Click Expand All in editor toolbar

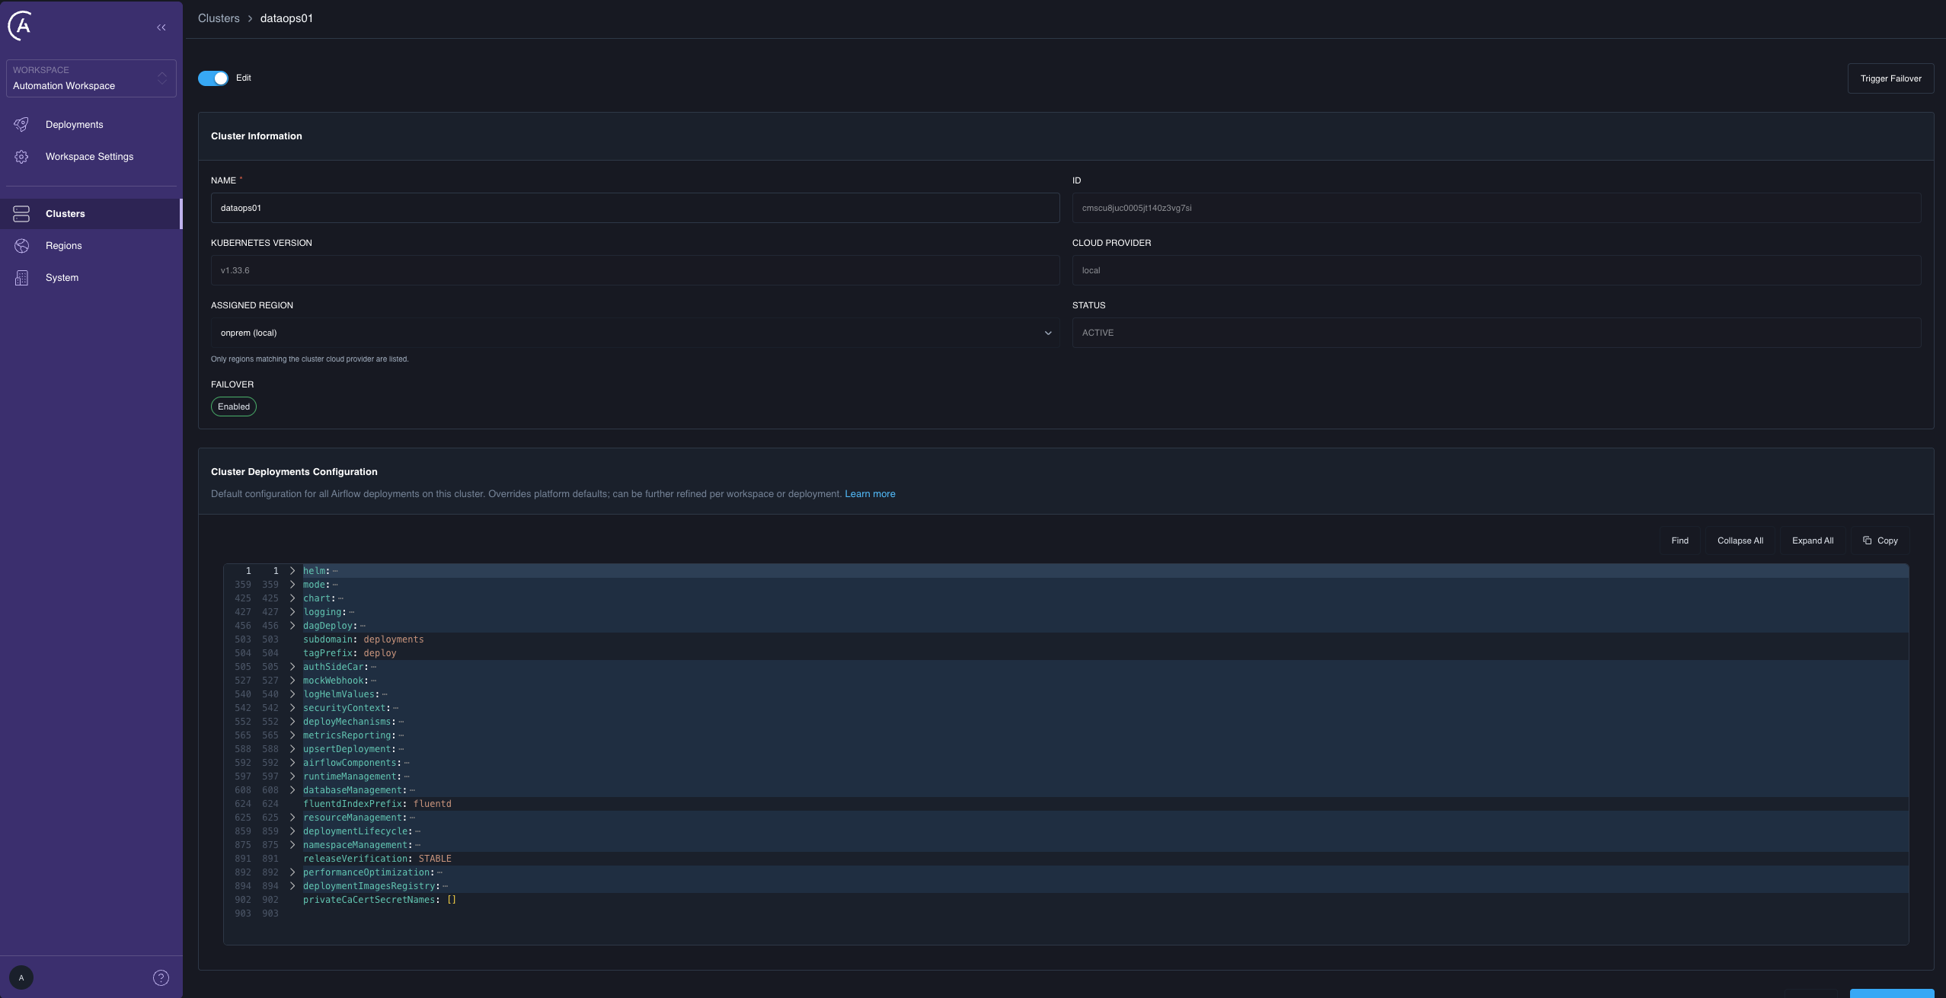[x=1812, y=540]
